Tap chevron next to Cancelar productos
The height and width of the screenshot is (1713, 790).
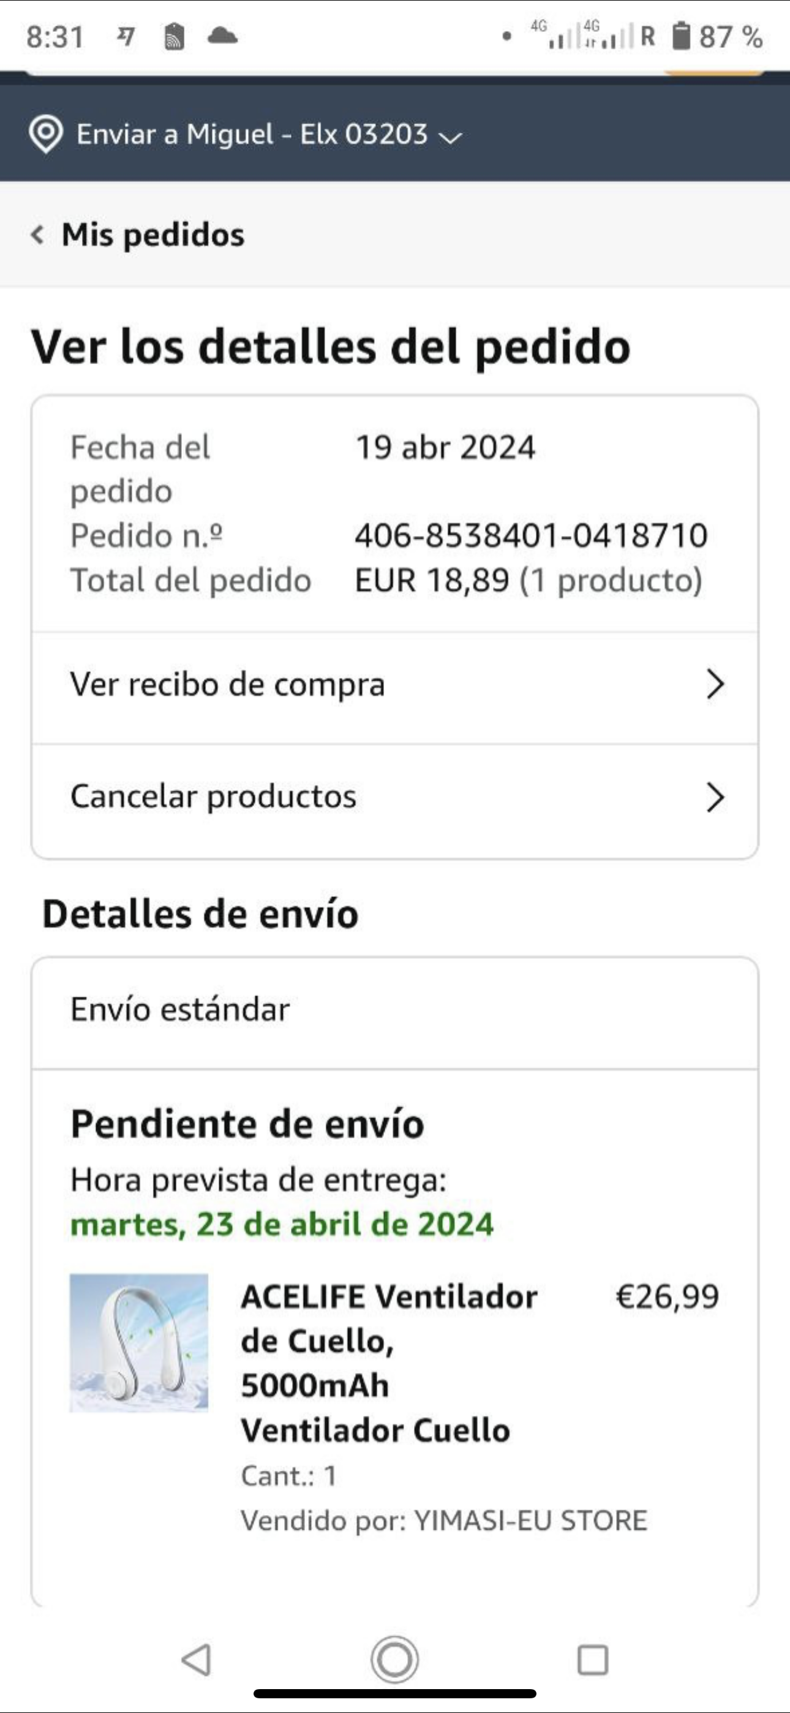[715, 796]
